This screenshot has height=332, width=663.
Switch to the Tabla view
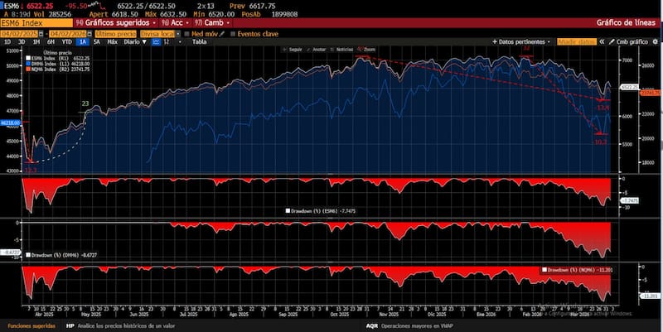click(200, 41)
